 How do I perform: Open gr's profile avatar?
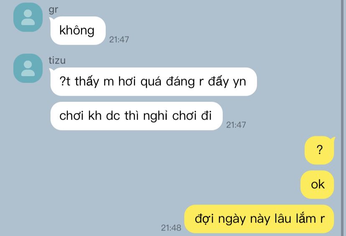pyautogui.click(x=28, y=17)
